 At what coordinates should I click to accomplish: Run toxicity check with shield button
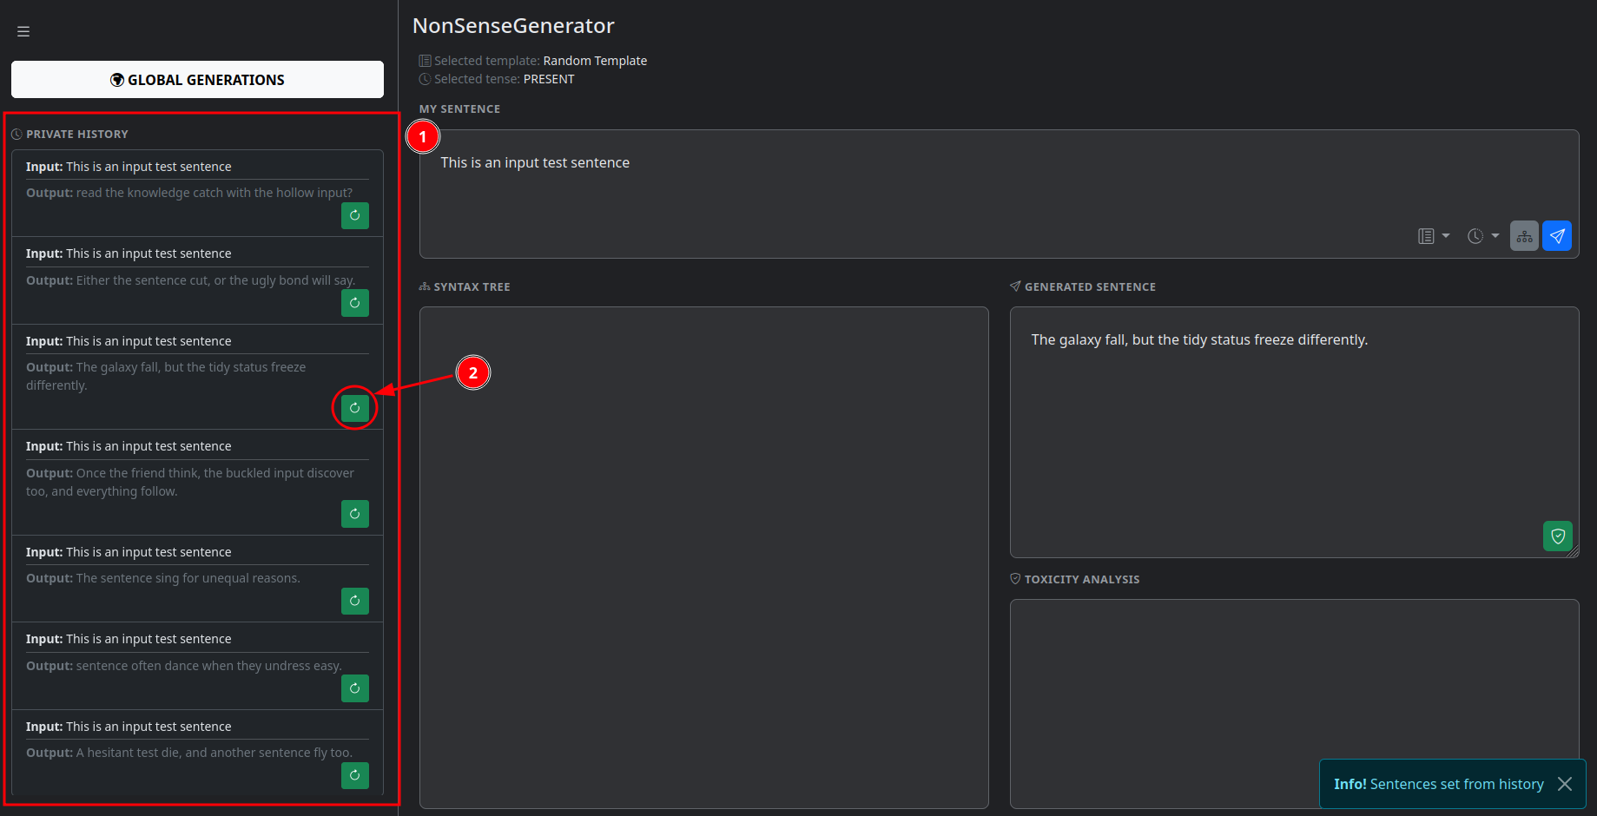1558,536
